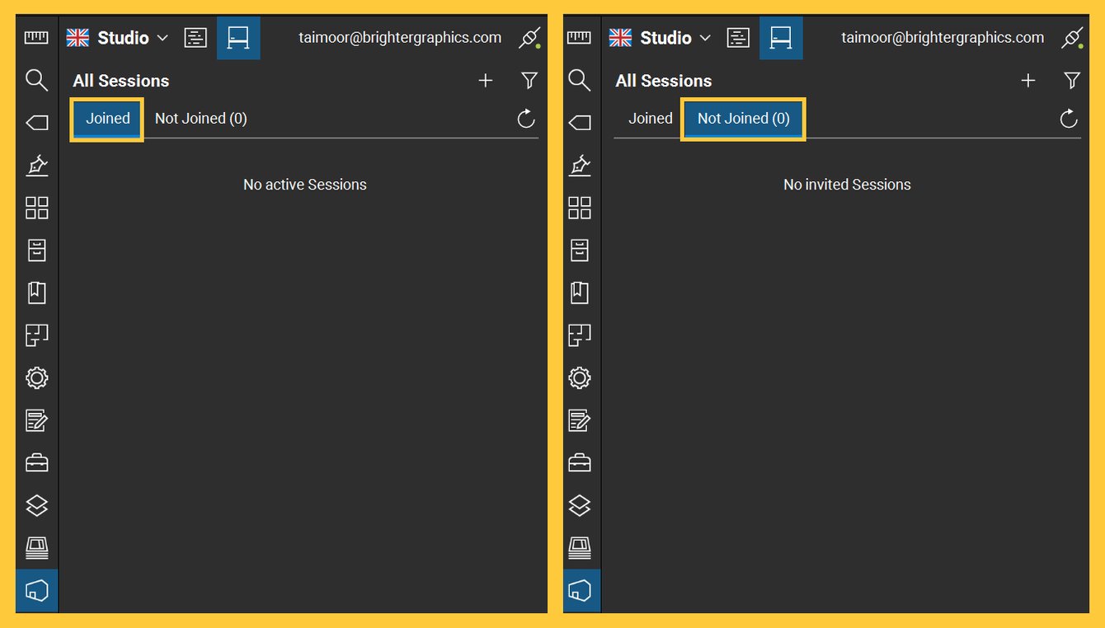
Task: Open the sessions filter options
Action: point(529,80)
